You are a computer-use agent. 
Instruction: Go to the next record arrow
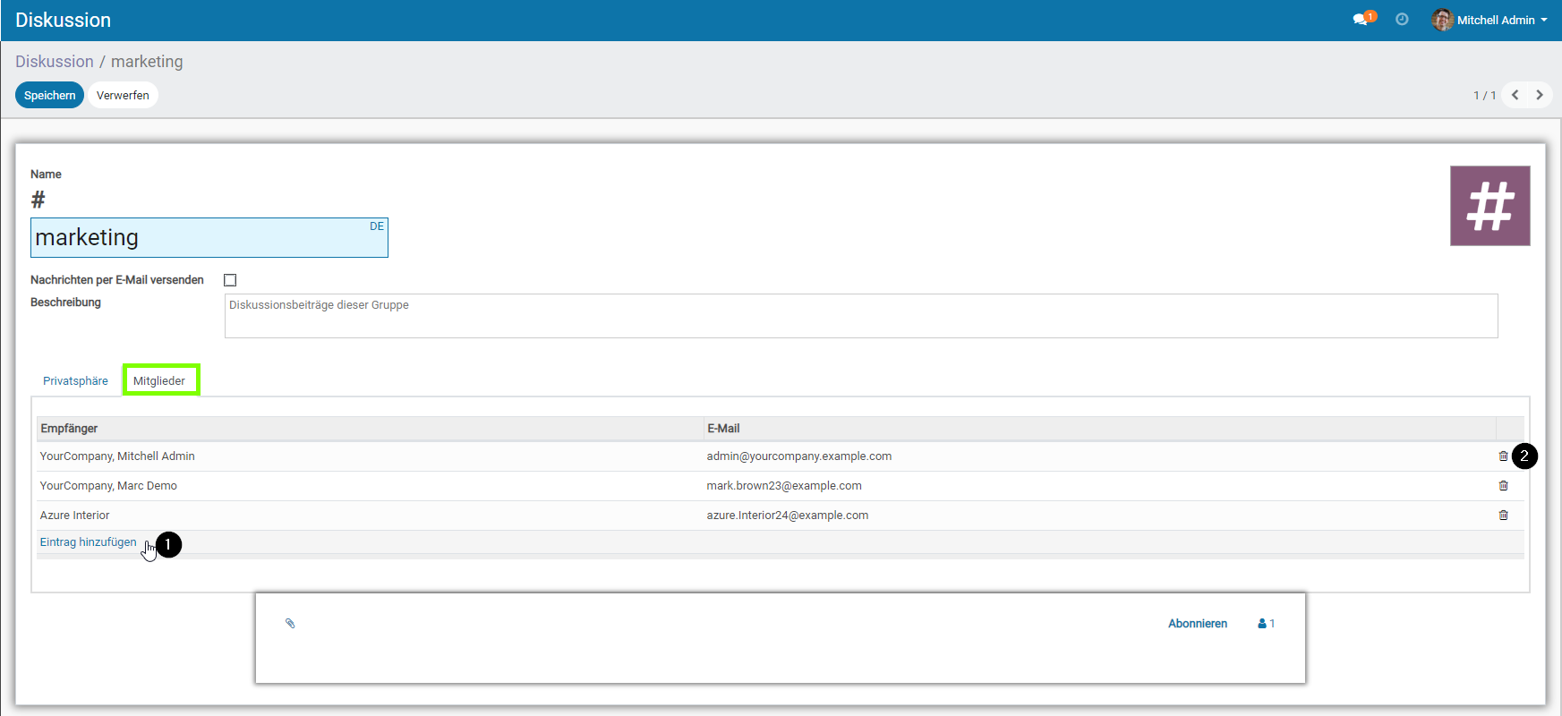tap(1540, 95)
